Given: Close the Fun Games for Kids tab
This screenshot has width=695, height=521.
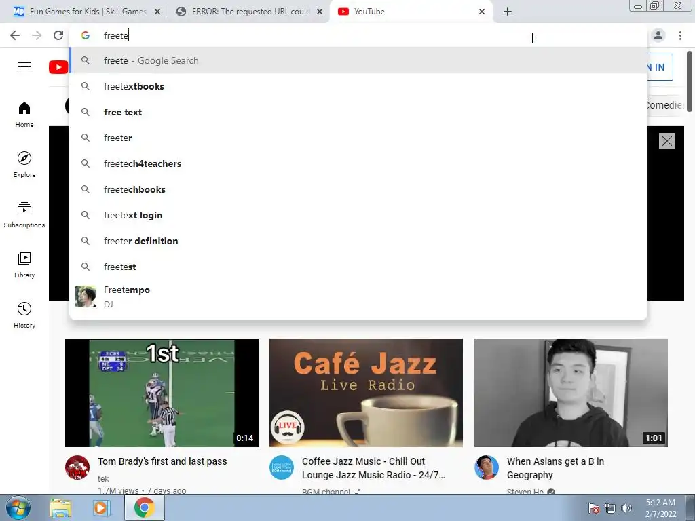Looking at the screenshot, I should 157,12.
